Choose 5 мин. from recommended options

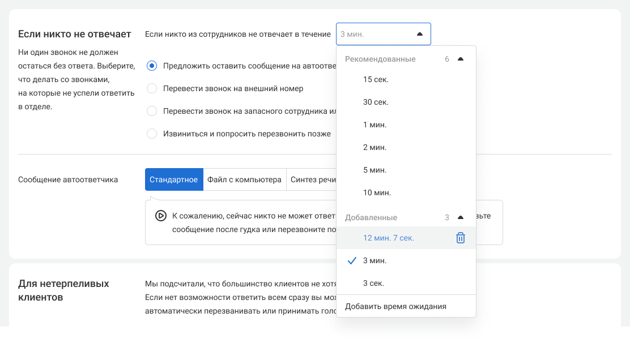(374, 170)
